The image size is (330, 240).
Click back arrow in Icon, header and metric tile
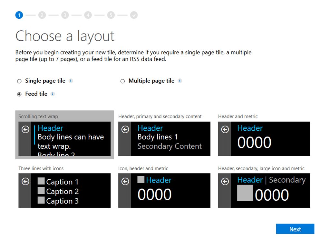125,182
